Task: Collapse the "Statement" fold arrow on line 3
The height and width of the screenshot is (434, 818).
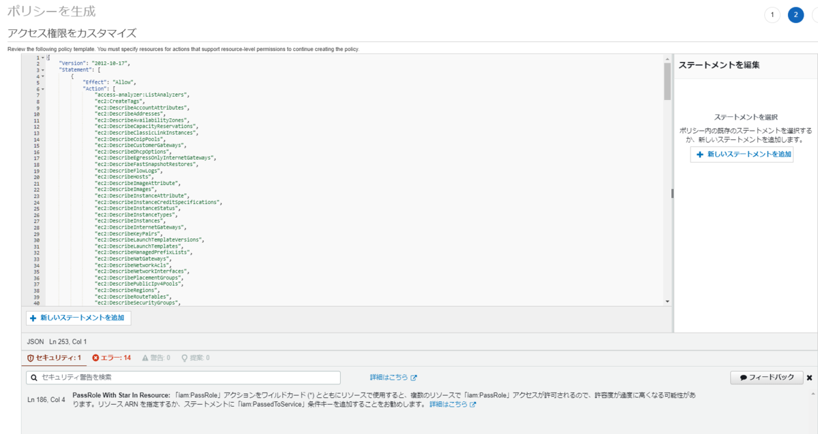Action: pyautogui.click(x=42, y=70)
